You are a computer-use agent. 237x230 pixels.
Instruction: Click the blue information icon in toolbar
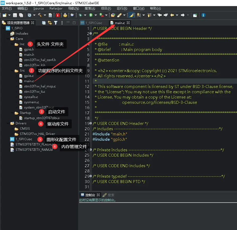[x=203, y=15]
